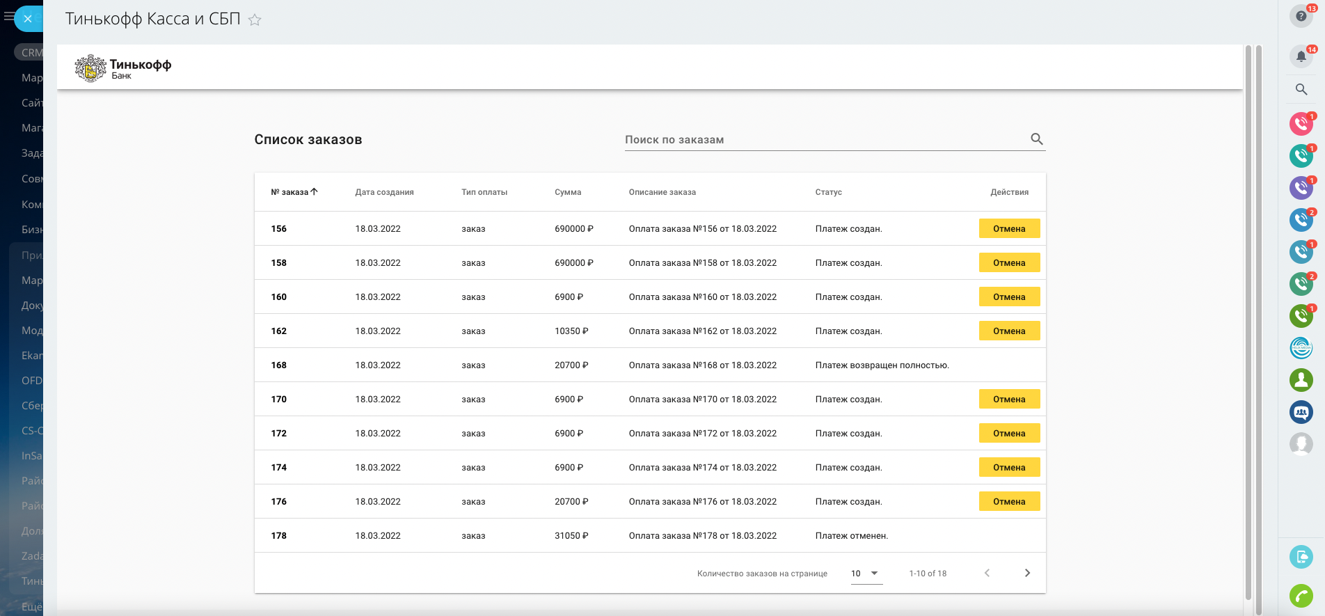
Task: Close the slider with the blue X button
Action: tap(28, 19)
